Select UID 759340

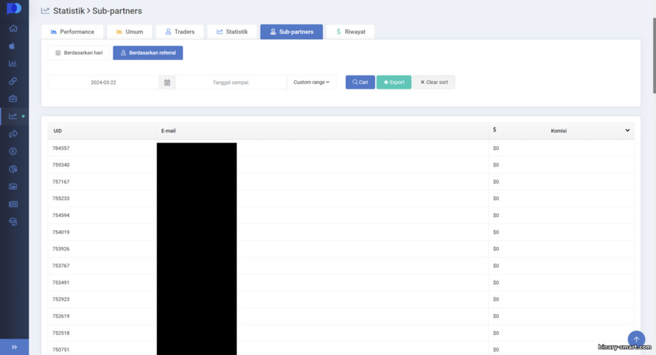point(61,165)
